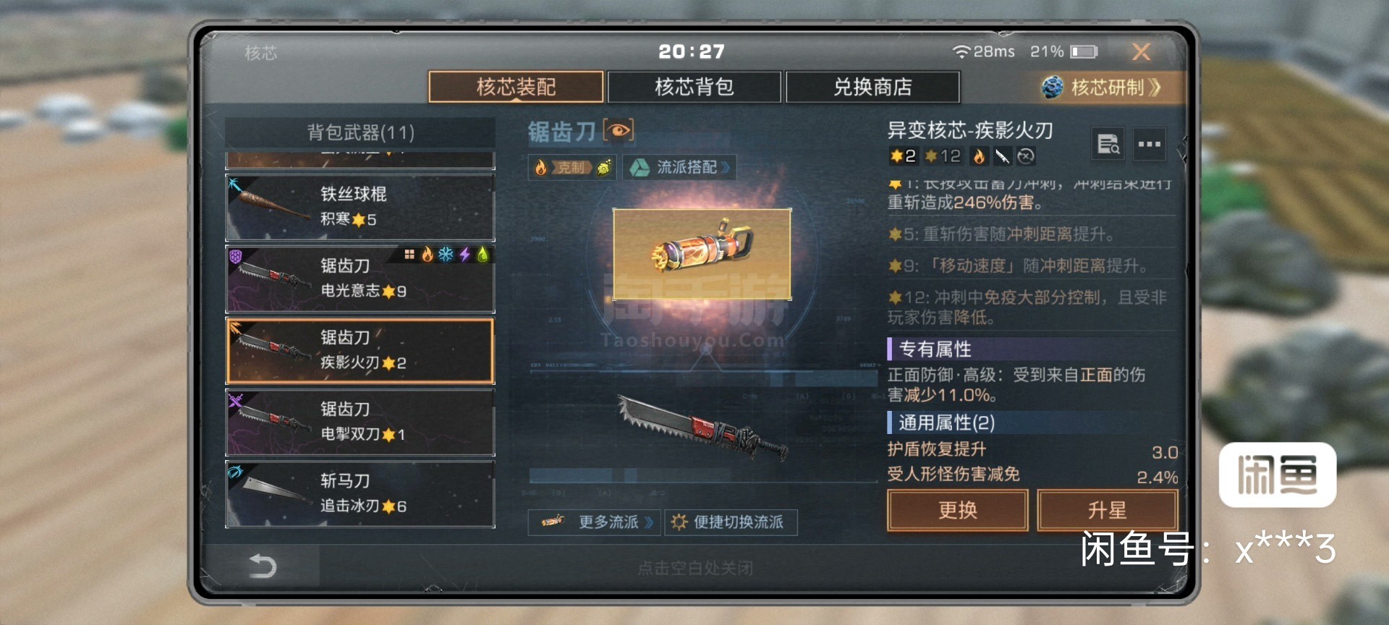Image resolution: width=1389 pixels, height=625 pixels.
Task: Click the fire element icon under core name
Action: 979,156
